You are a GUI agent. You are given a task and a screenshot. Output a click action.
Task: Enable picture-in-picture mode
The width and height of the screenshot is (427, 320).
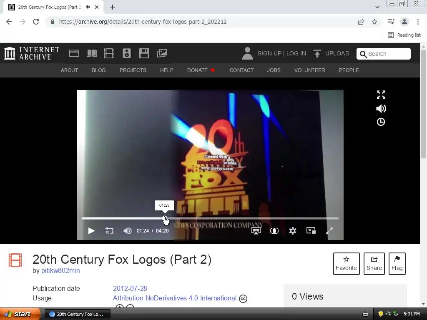coord(311,231)
